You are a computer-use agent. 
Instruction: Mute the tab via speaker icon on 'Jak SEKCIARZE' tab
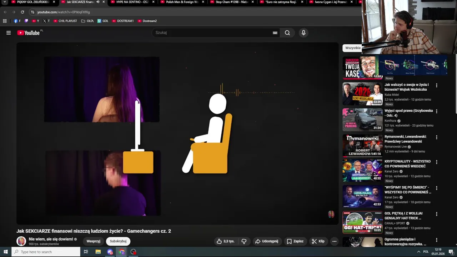(98, 2)
